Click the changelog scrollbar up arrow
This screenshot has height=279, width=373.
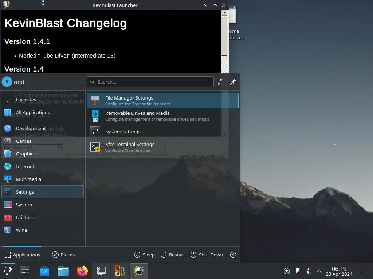pyautogui.click(x=224, y=13)
